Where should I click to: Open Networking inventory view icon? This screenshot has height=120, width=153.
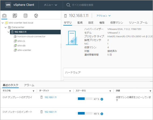point(36,16)
